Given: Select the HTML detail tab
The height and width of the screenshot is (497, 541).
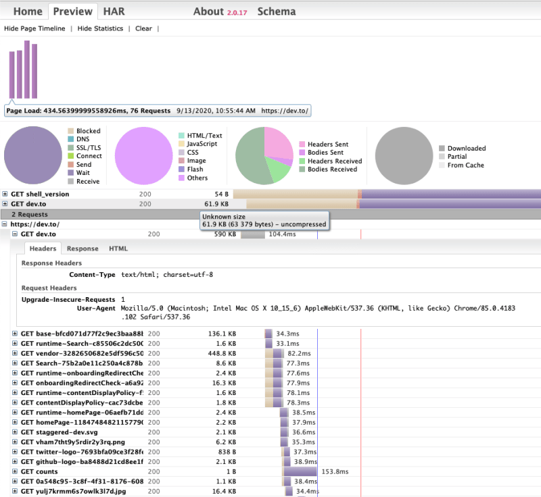Looking at the screenshot, I should 118,248.
